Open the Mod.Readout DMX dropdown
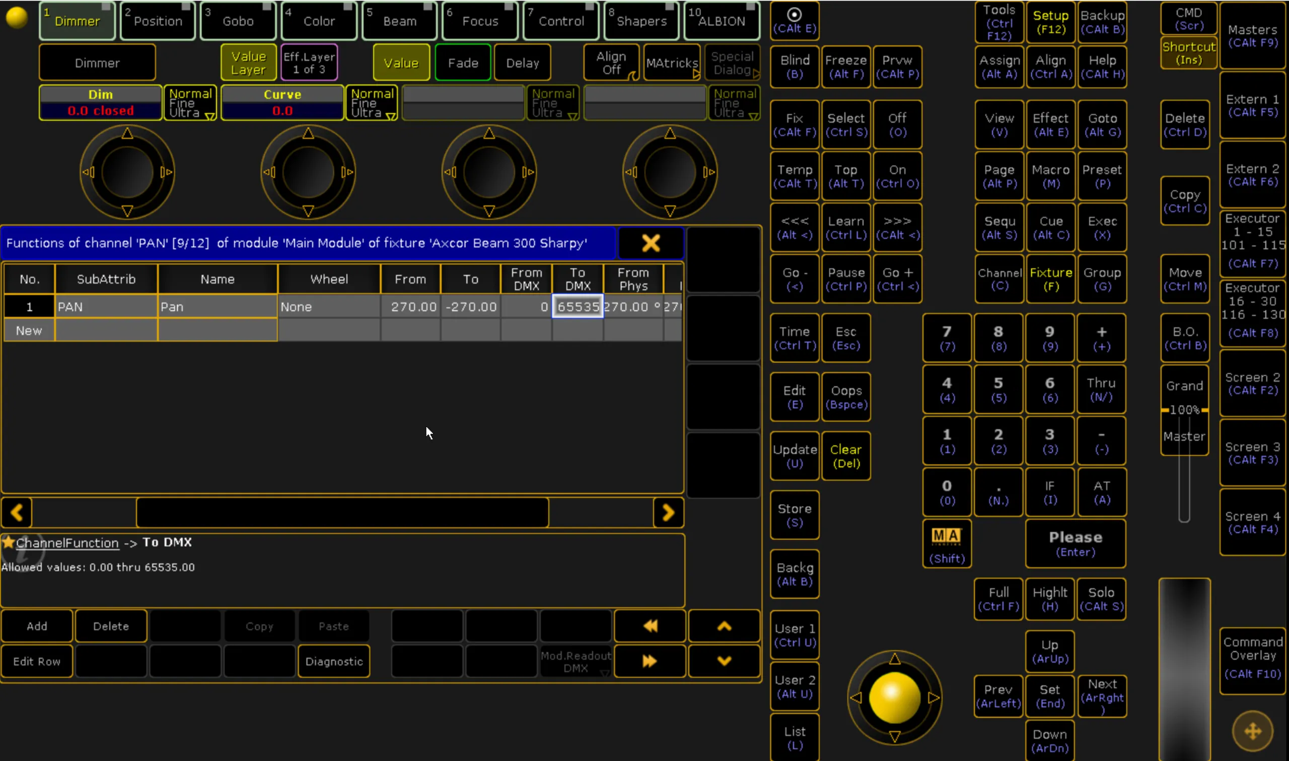Image resolution: width=1289 pixels, height=761 pixels. click(576, 661)
